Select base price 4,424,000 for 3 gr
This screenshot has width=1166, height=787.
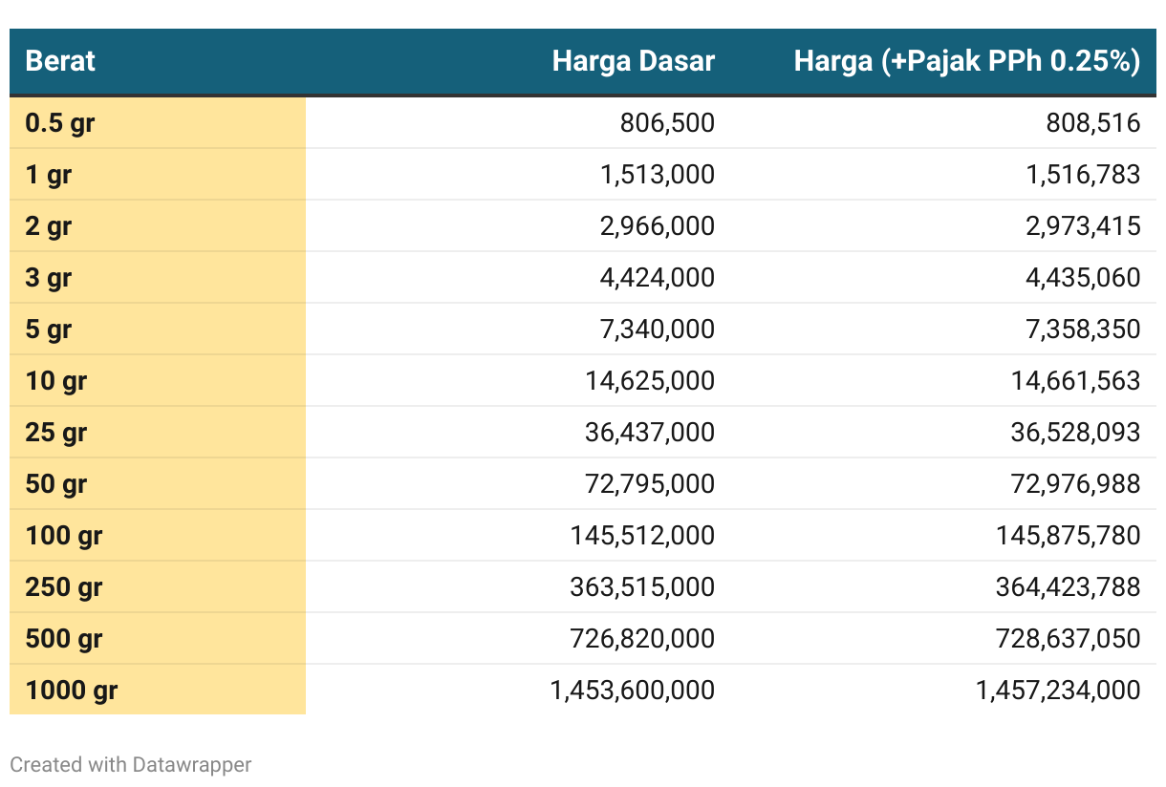point(655,278)
